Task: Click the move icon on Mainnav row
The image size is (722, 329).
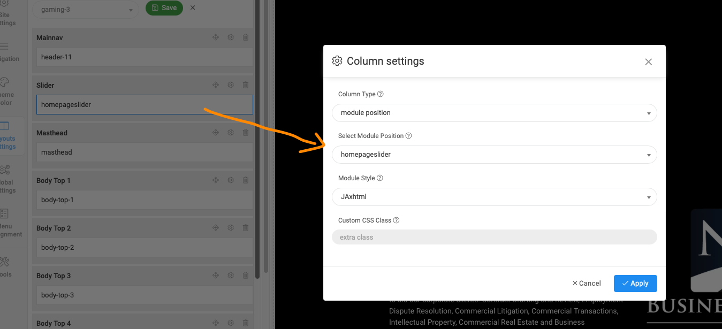Action: [x=216, y=37]
